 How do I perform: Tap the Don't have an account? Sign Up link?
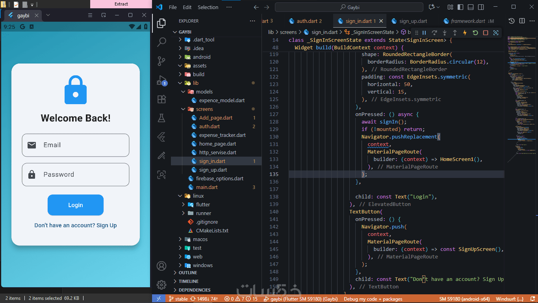tap(76, 225)
